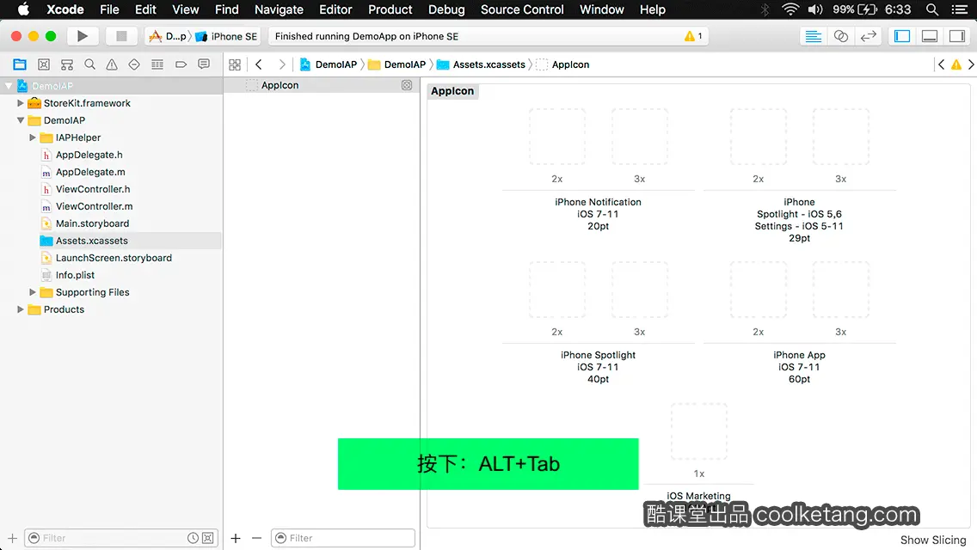Jump to the next issue arrow

coord(971,64)
